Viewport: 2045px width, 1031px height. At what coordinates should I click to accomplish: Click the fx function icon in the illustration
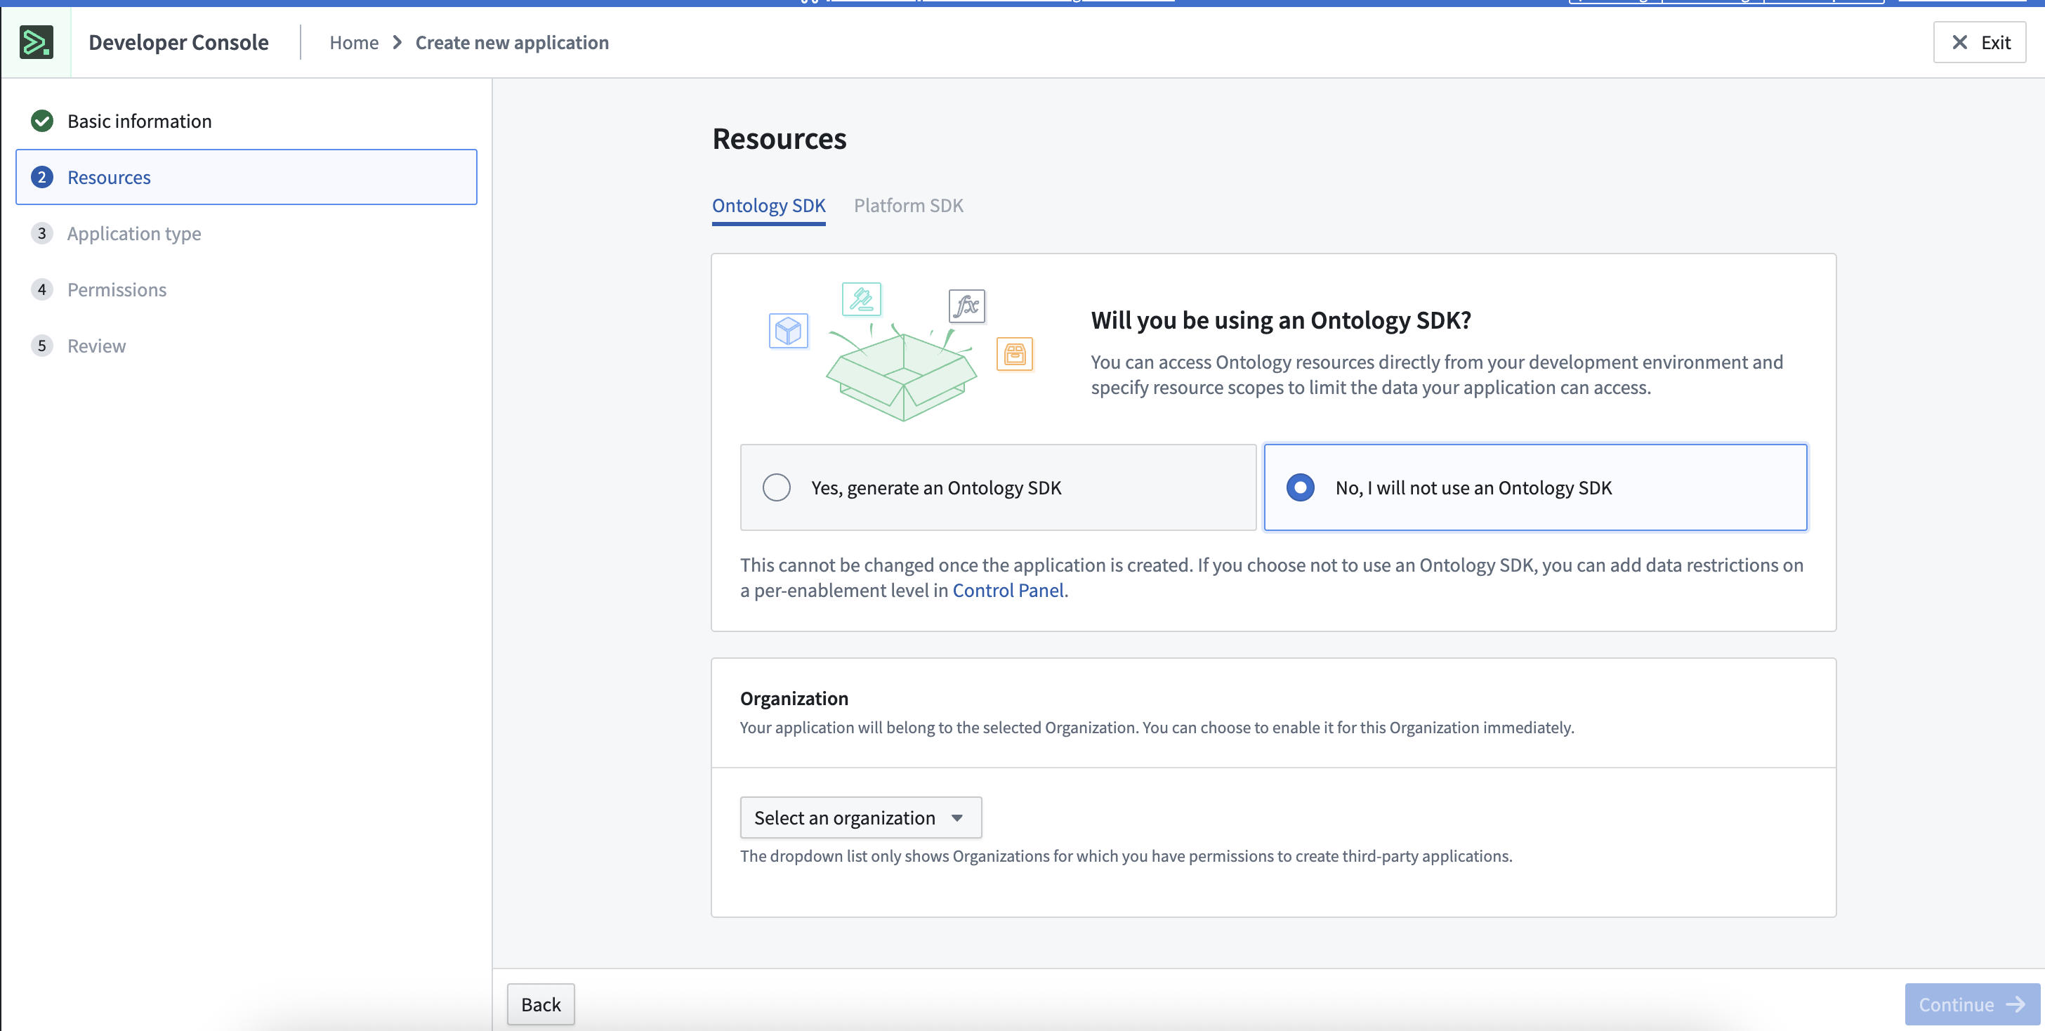click(x=966, y=306)
